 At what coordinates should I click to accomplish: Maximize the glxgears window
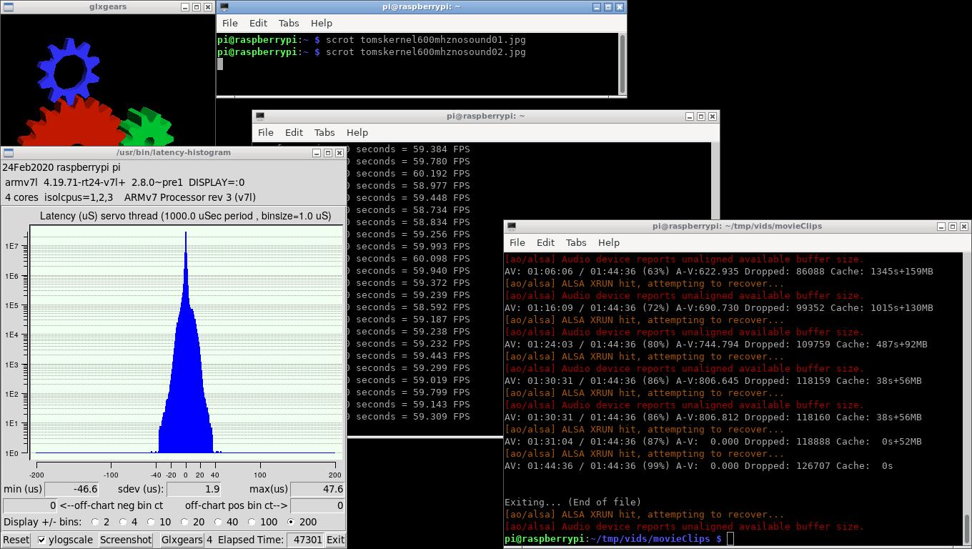pos(196,7)
